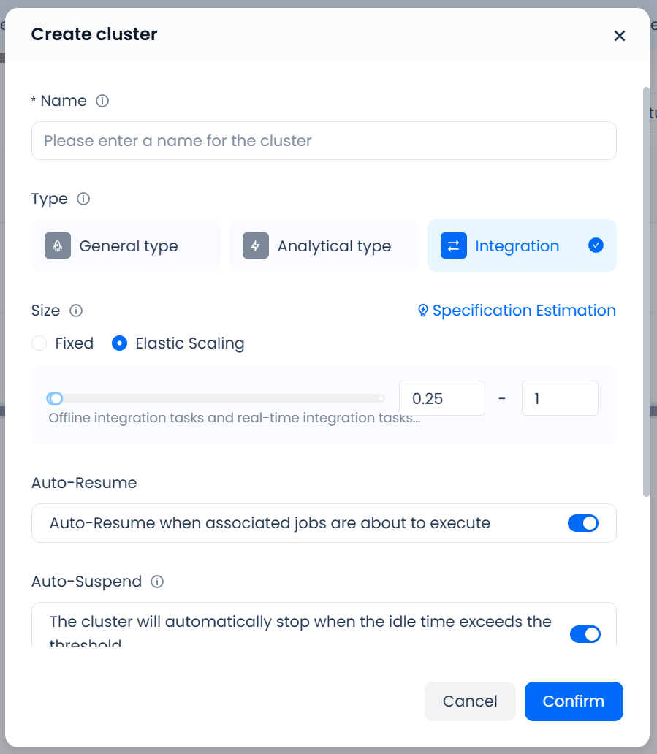
Task: Click the cluster name input field
Action: [324, 140]
